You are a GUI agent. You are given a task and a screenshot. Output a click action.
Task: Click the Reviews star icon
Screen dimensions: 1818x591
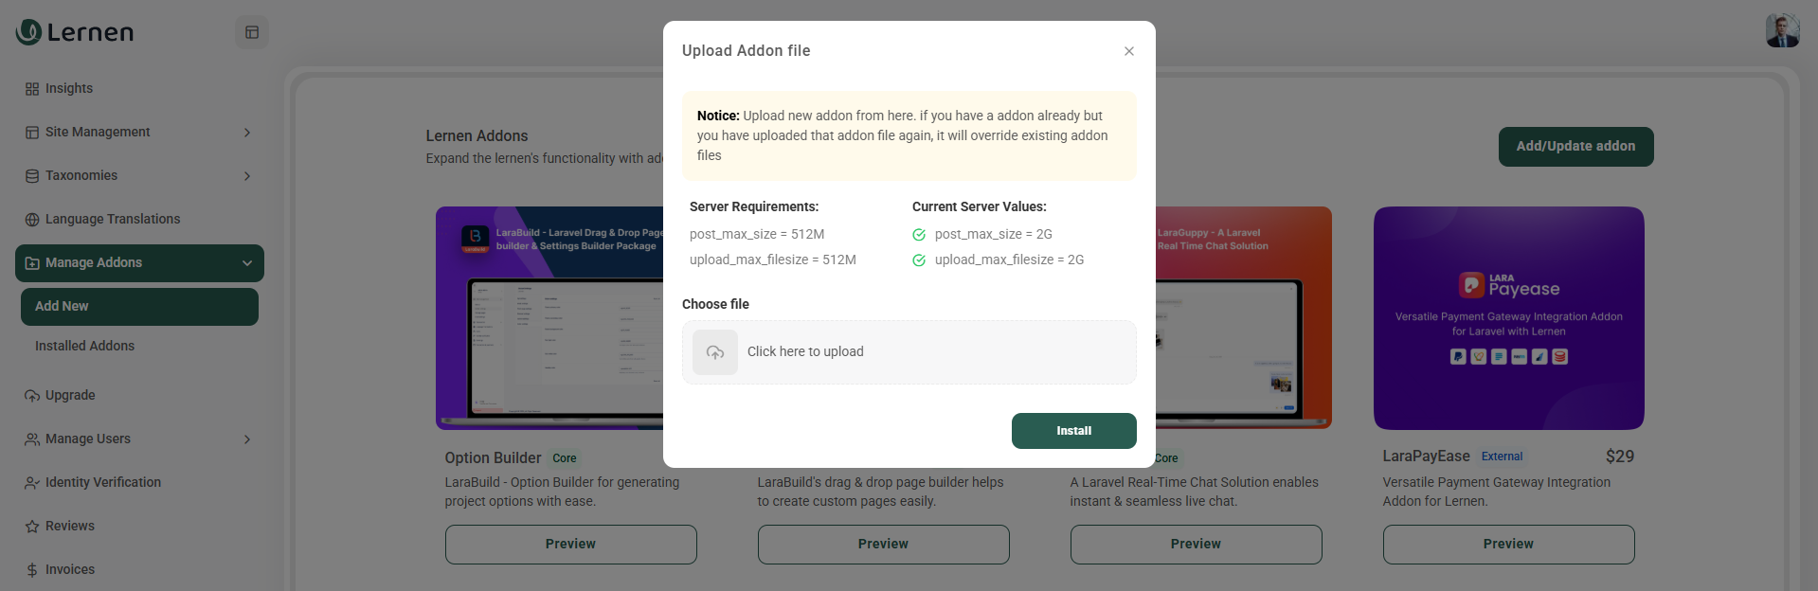(32, 527)
